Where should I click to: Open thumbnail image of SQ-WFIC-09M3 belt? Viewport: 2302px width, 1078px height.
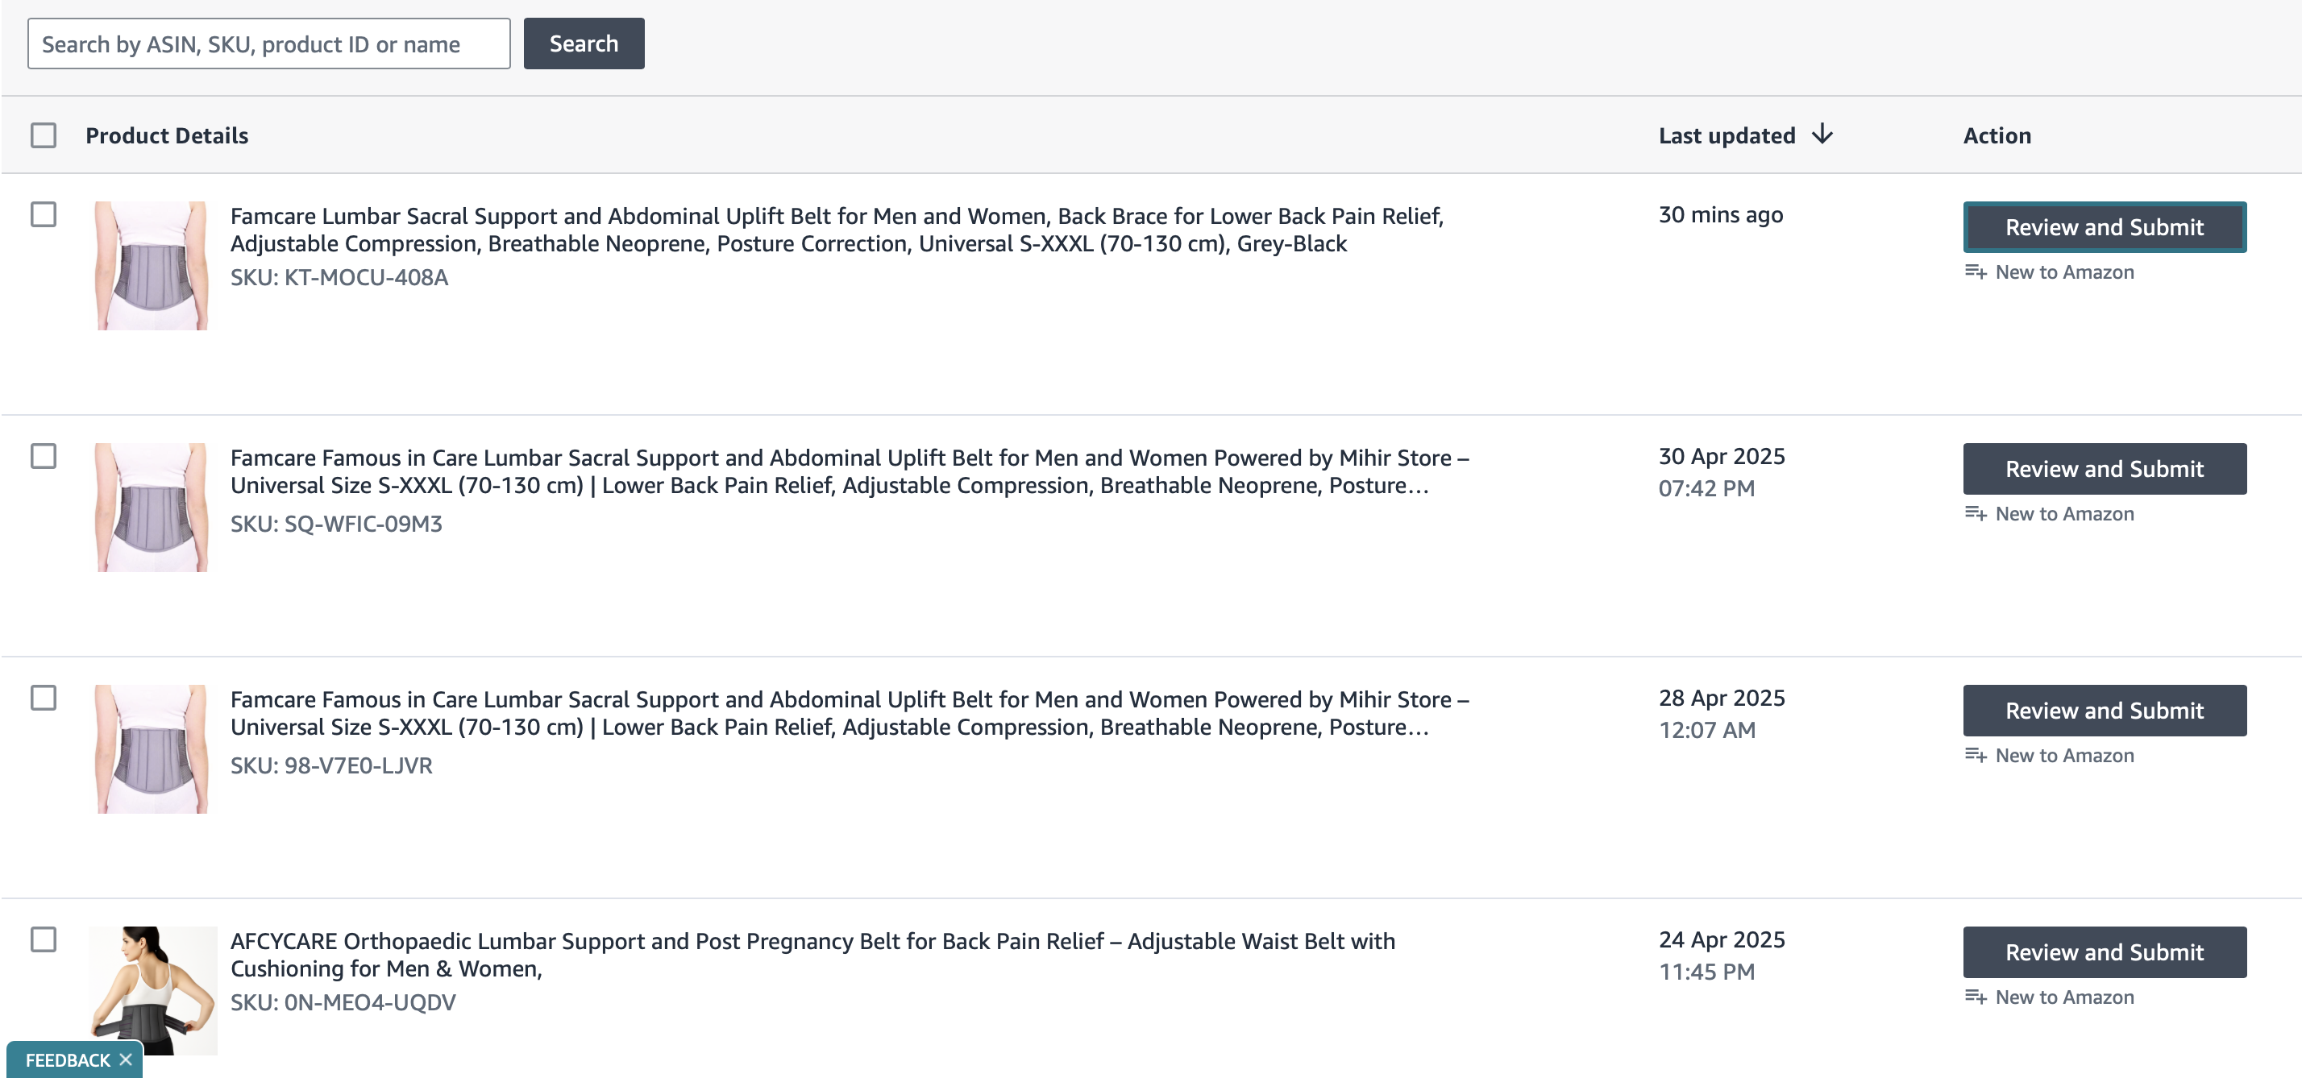pyautogui.click(x=152, y=508)
